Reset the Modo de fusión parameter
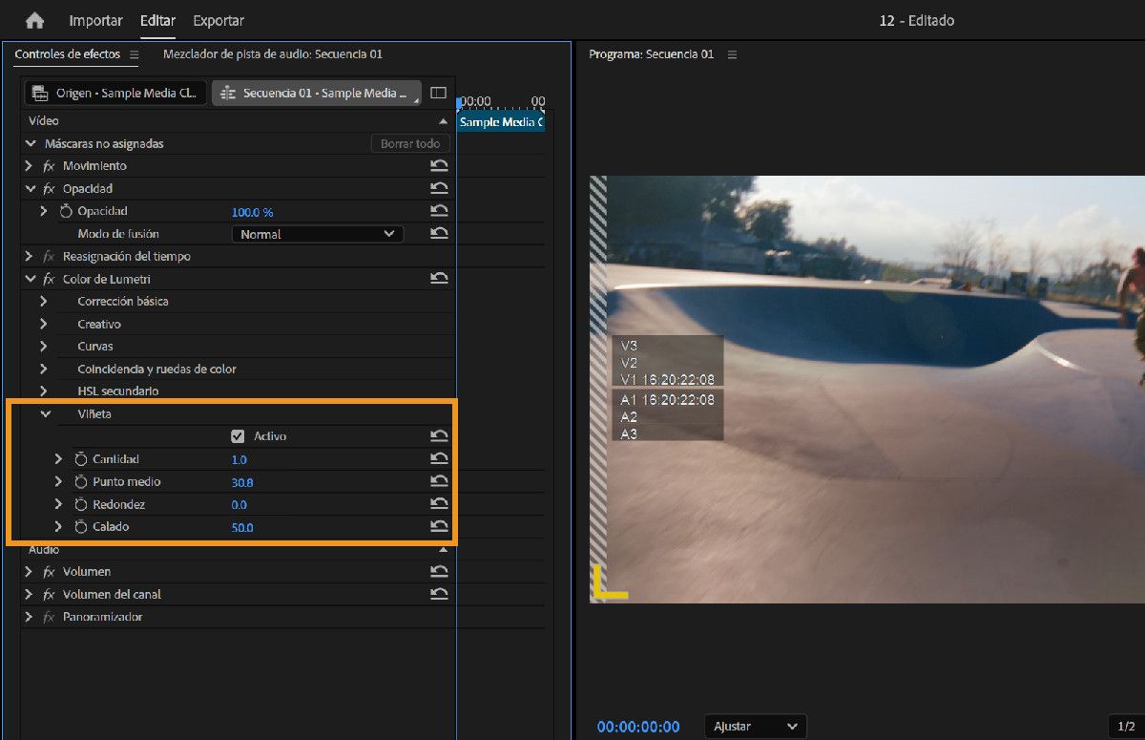 (439, 233)
